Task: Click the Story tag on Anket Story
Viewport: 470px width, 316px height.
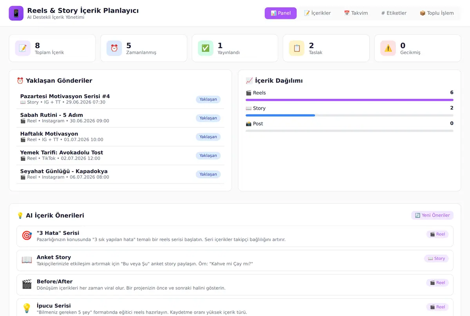Action: [436, 258]
